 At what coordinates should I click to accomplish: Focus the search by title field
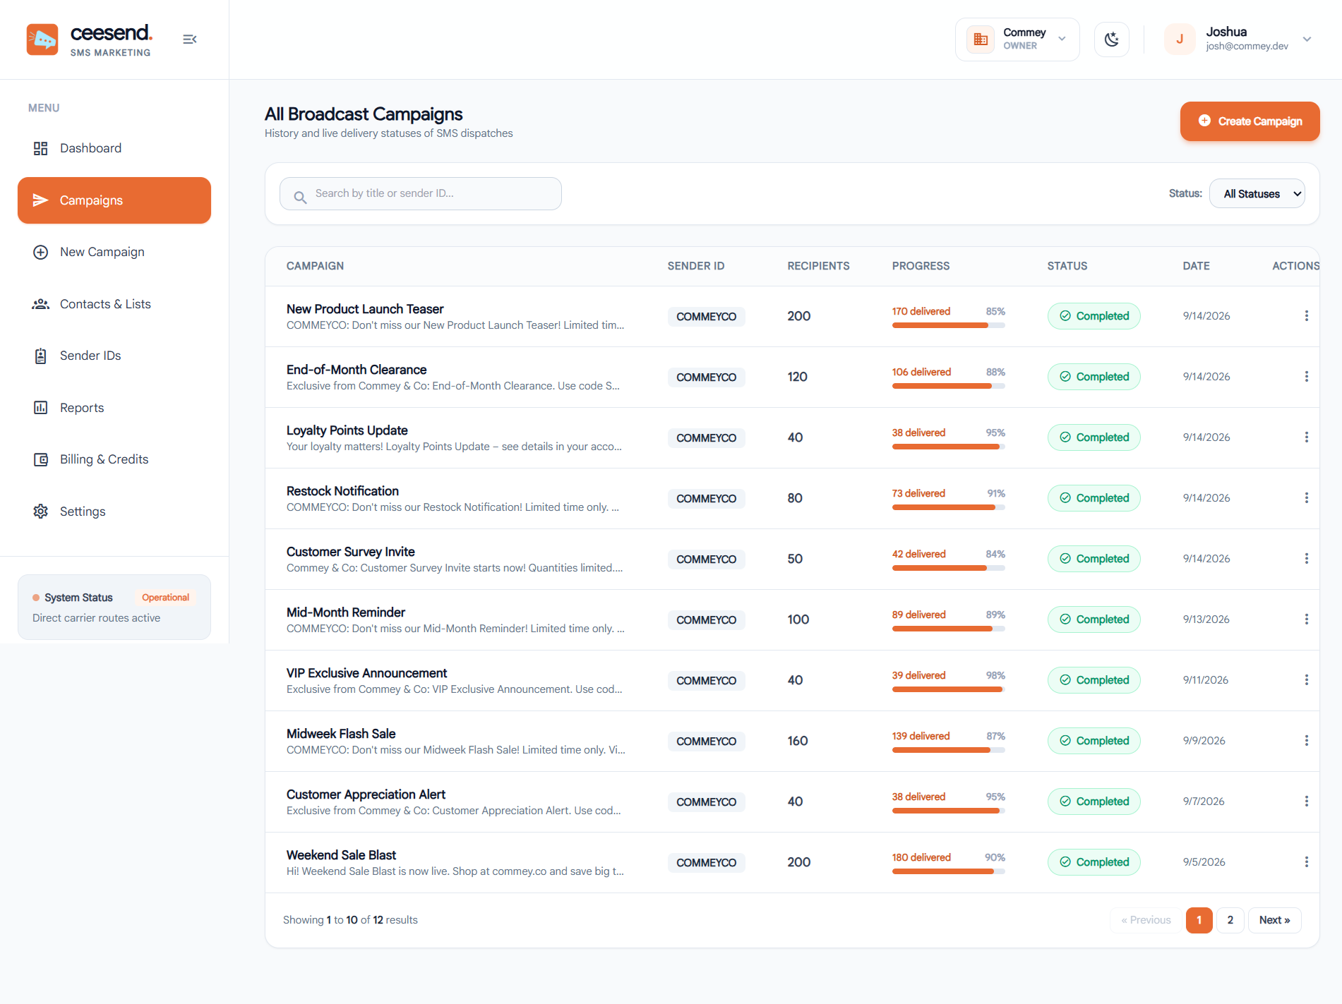pyautogui.click(x=421, y=193)
